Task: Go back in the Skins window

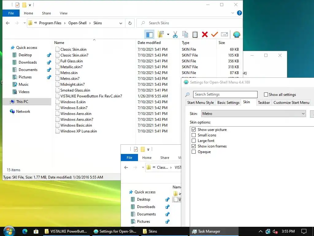Action: click(x=8, y=23)
